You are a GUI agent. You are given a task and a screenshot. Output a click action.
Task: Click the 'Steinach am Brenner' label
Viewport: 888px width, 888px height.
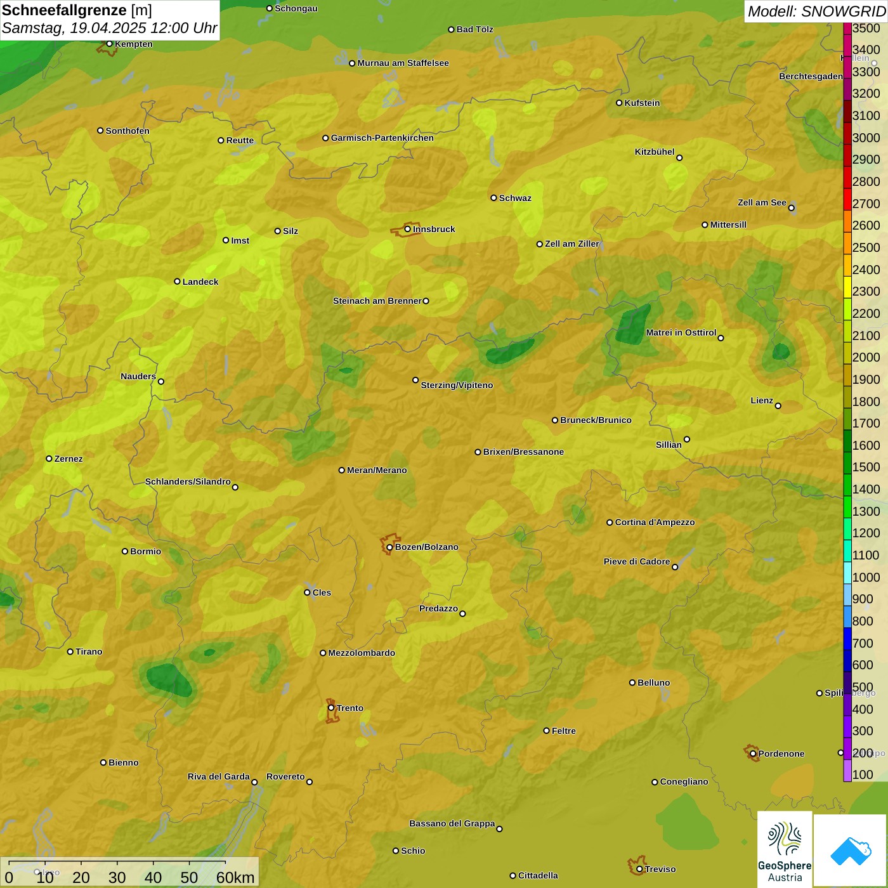pyautogui.click(x=377, y=301)
